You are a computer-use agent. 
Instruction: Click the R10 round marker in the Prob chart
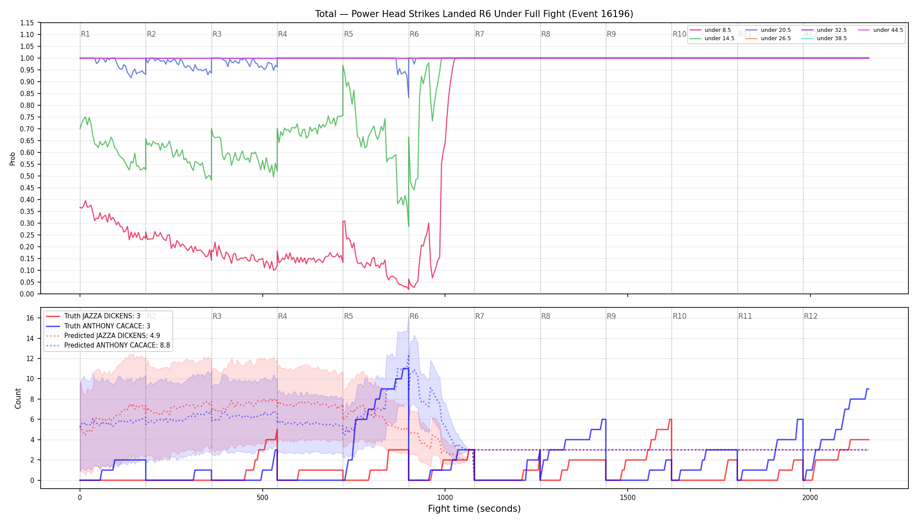[x=679, y=34]
